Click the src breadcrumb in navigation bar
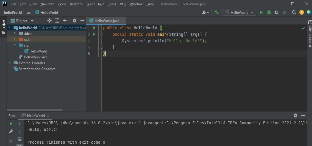This screenshot has height=146, width=312. pos(29,12)
